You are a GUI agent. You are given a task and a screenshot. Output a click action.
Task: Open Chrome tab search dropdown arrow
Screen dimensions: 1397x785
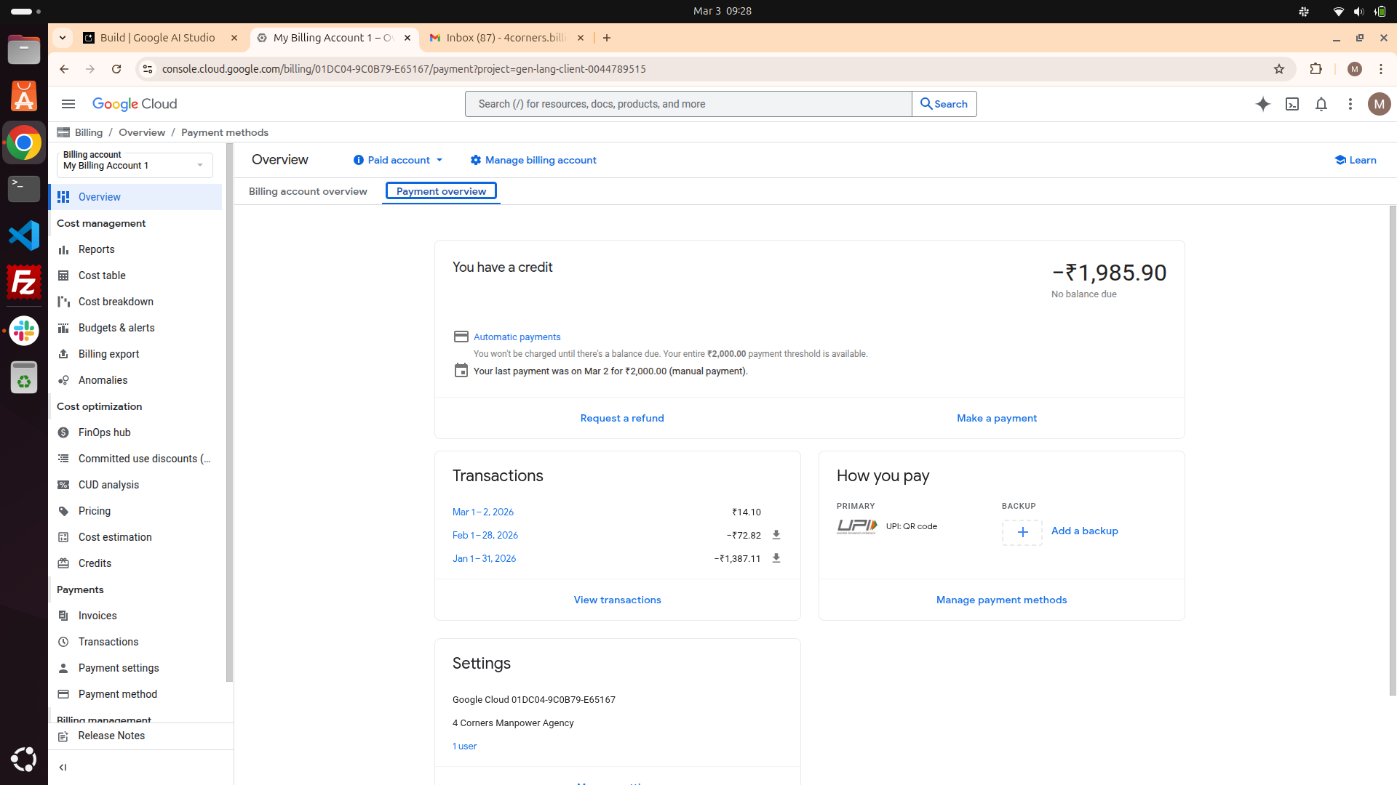pyautogui.click(x=63, y=38)
